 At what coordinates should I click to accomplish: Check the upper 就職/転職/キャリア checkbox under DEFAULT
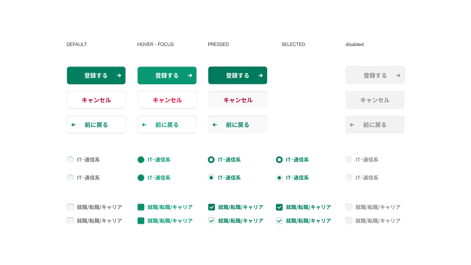coord(70,207)
